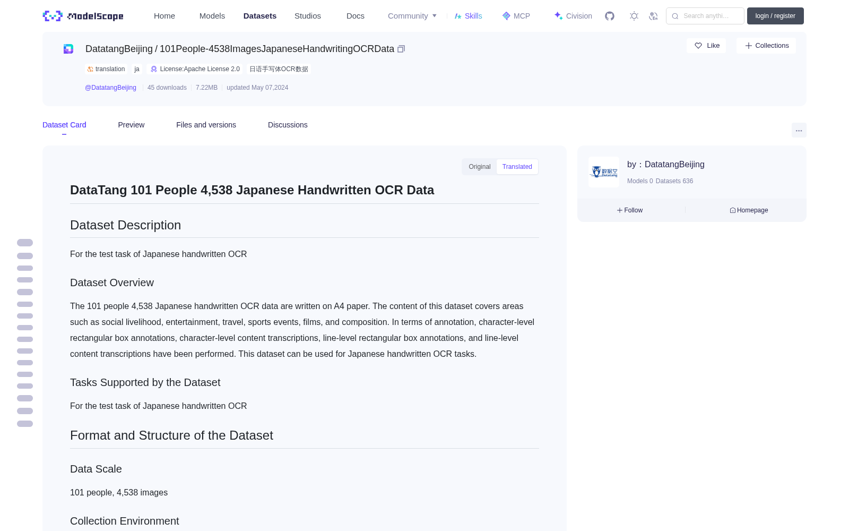Click the Like button
Image resolution: width=849 pixels, height=531 pixels.
tap(706, 46)
